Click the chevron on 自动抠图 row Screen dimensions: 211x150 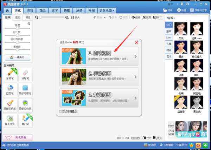135,56
